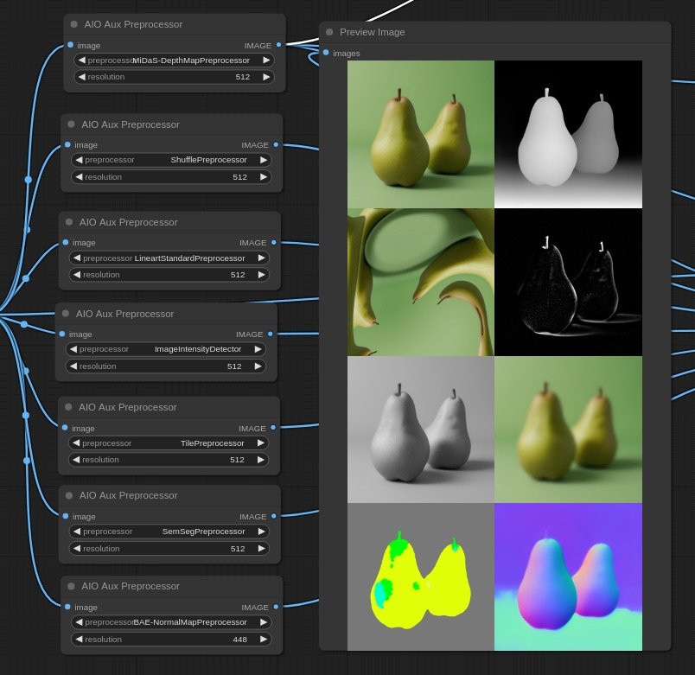The width and height of the screenshot is (695, 675).
Task: Click the left arrow on the SemSegPreprocessor selector
Action: tap(76, 532)
